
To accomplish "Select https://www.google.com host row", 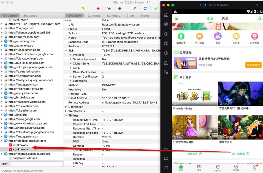I will (24, 119).
